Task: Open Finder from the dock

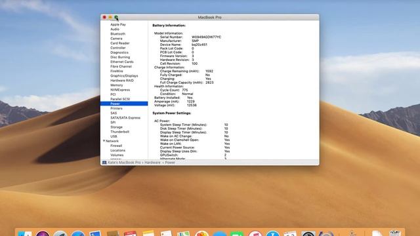Action: [25, 233]
